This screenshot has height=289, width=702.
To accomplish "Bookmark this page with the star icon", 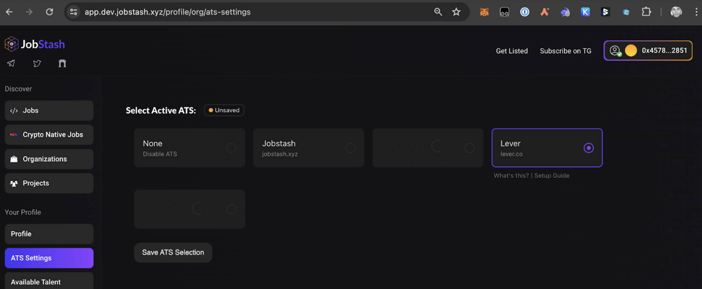I will (x=456, y=12).
